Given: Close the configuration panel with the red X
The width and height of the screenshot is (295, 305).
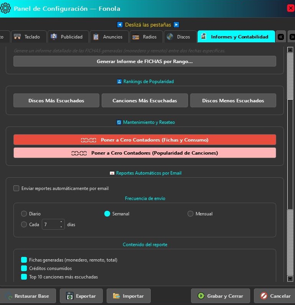Looking at the screenshot, I should 291,8.
